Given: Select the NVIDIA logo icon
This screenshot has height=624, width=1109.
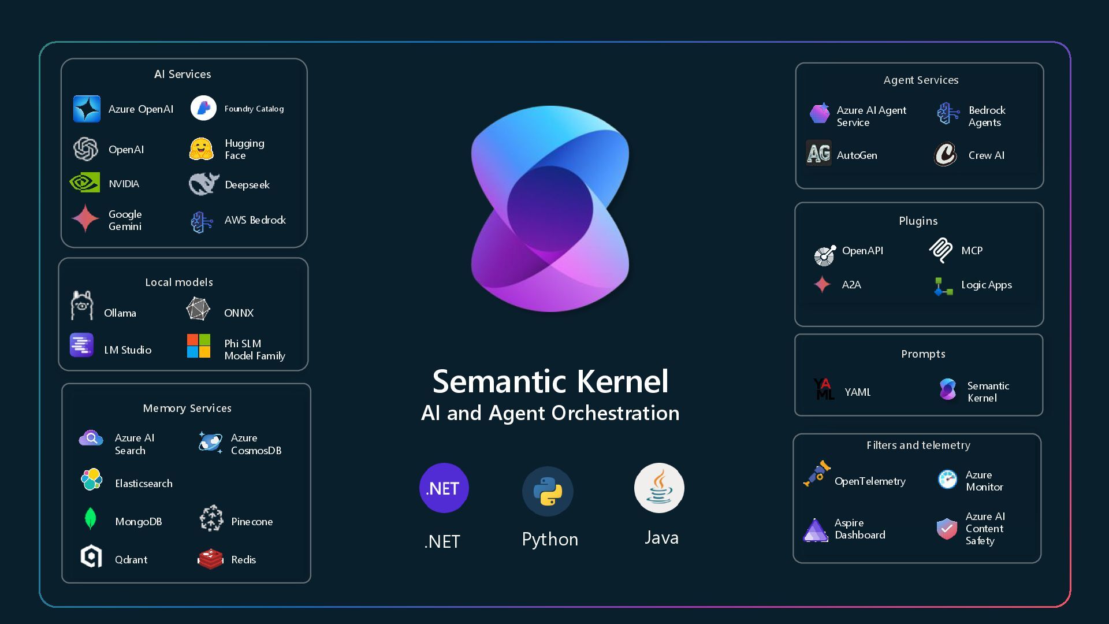Looking at the screenshot, I should (84, 183).
